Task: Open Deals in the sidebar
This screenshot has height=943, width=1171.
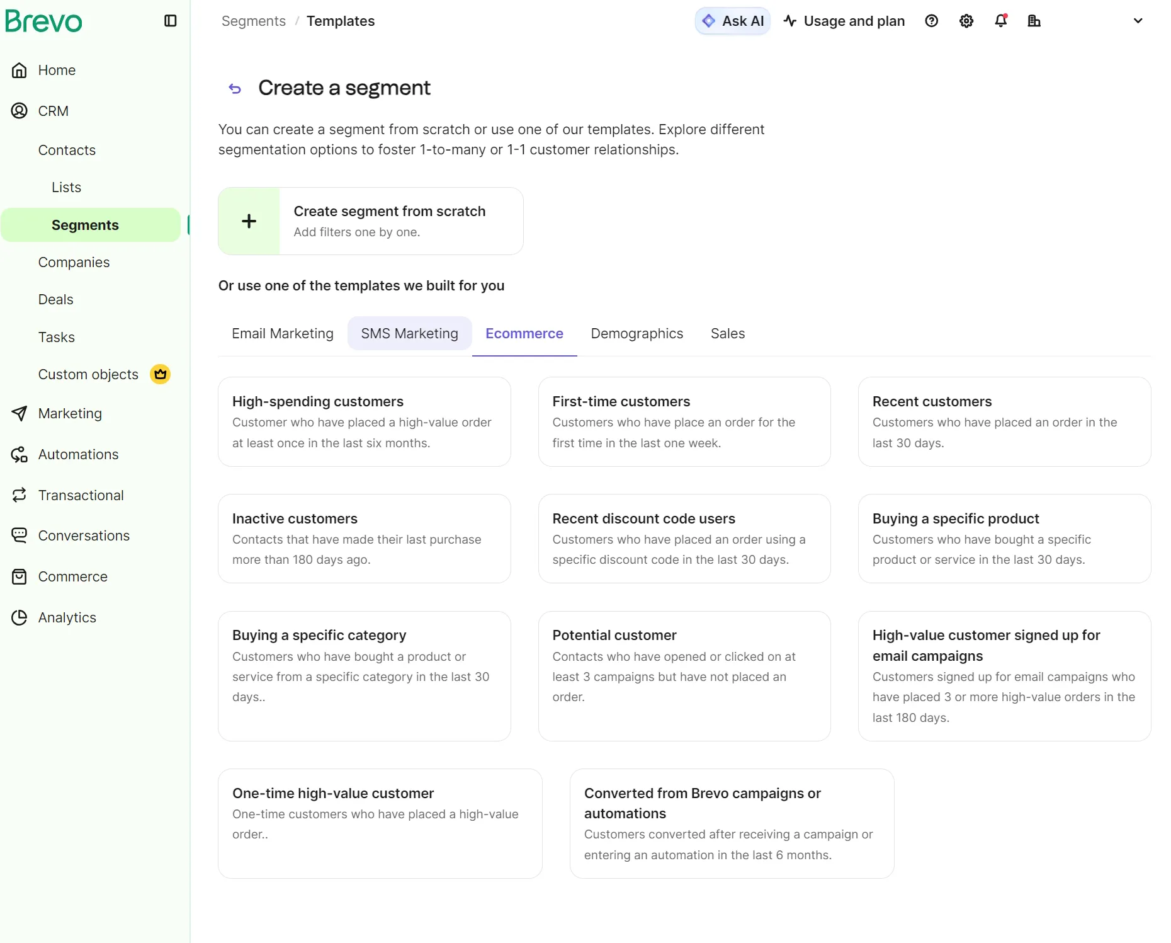Action: (x=55, y=299)
